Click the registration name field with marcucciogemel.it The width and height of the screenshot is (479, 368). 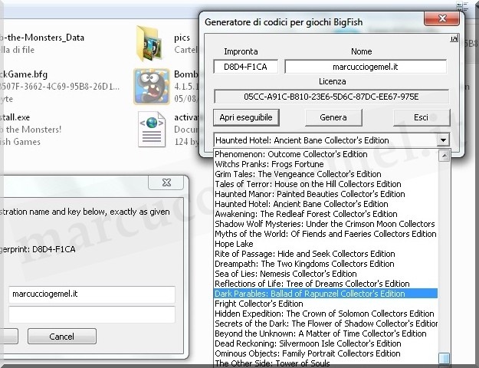92,294
